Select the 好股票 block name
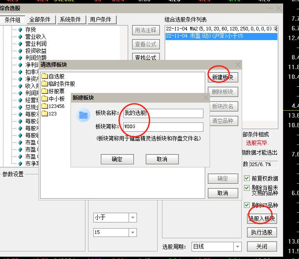299x259 pixels. (56, 91)
